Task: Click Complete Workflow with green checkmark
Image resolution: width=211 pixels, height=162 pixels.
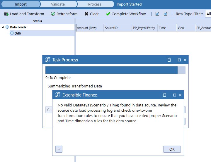Action: pyautogui.click(x=126, y=14)
